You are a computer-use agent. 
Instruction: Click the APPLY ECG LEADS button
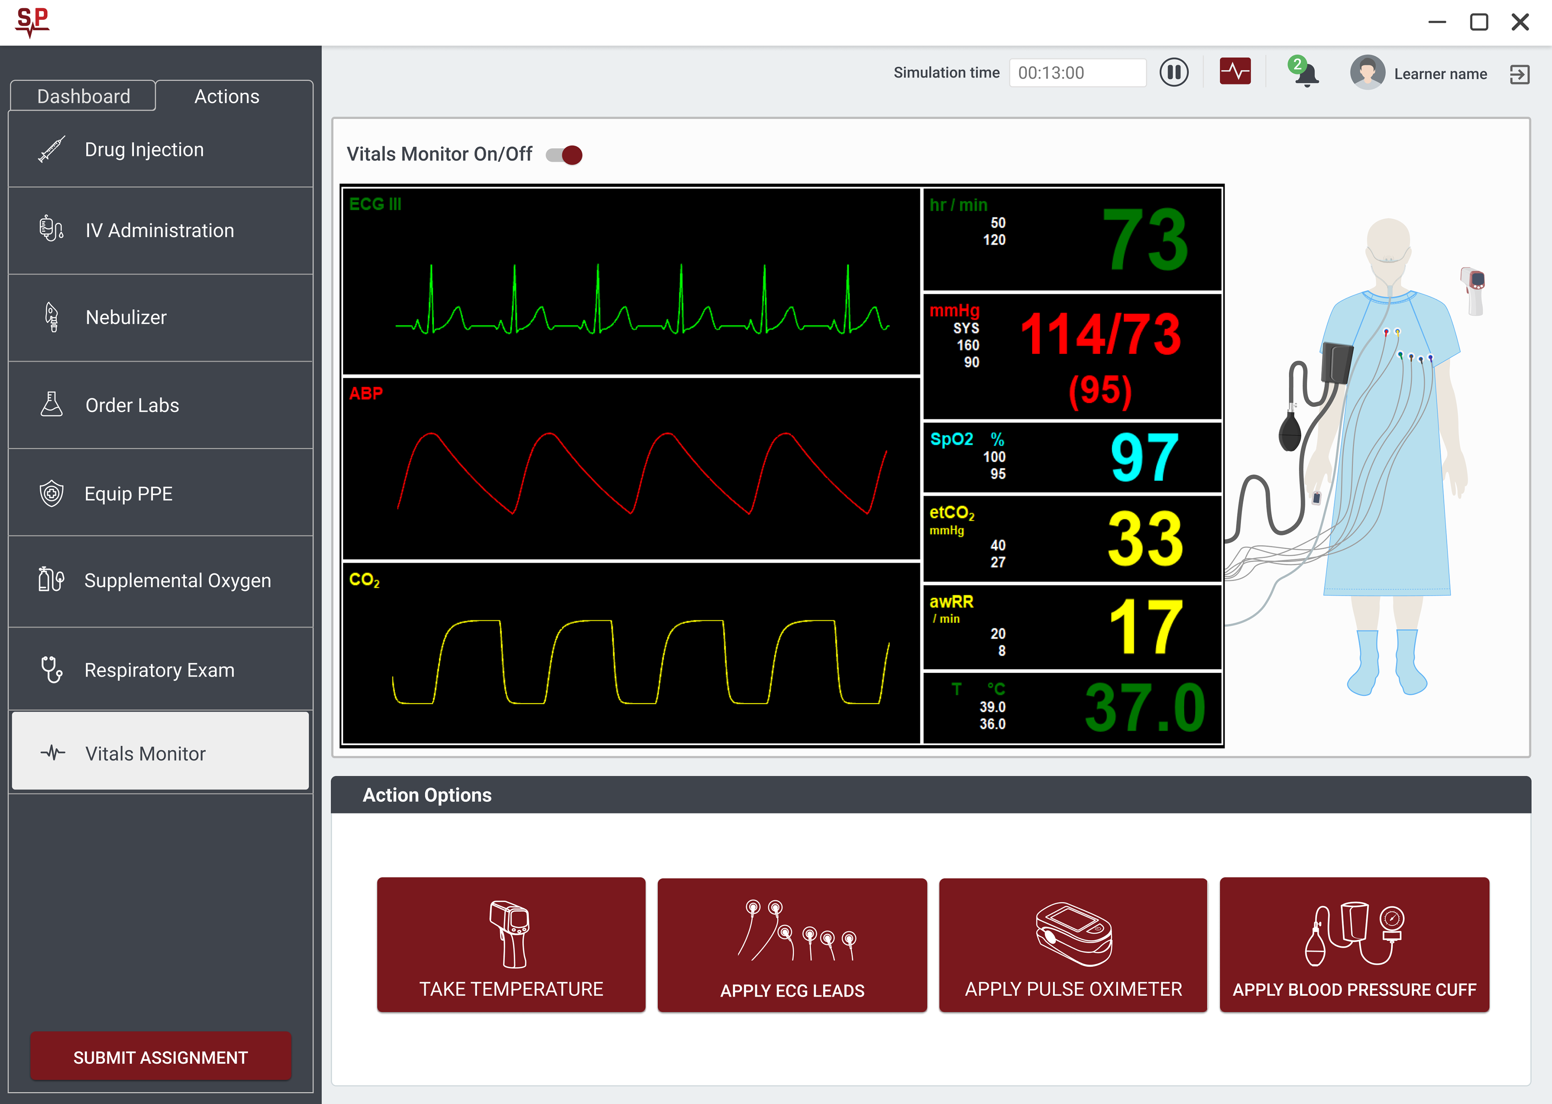792,944
